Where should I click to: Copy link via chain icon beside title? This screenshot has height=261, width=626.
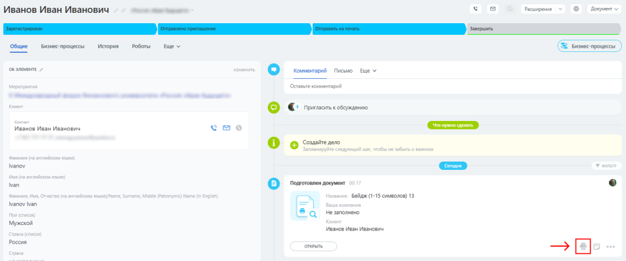pos(123,10)
